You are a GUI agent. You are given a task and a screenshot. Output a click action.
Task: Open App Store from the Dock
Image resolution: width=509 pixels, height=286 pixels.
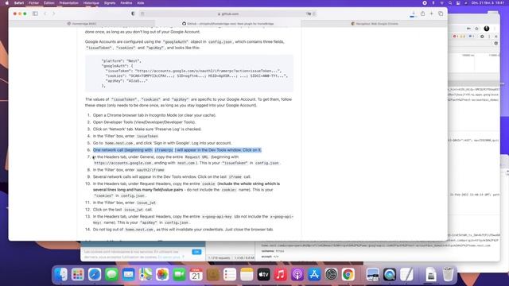pos(314,275)
